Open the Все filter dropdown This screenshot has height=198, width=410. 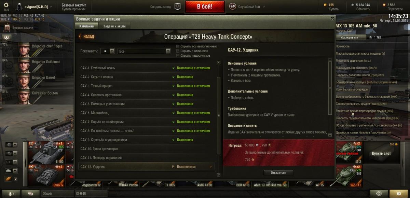(x=144, y=51)
